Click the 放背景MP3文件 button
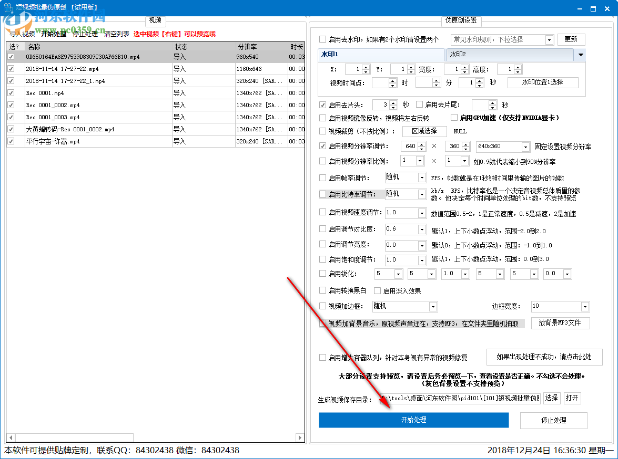618x459 pixels. point(560,323)
